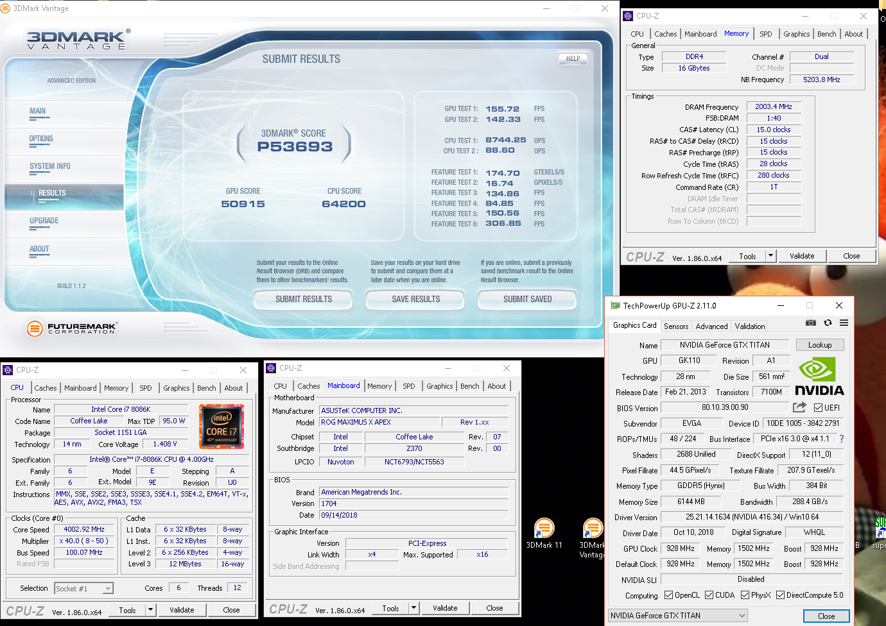Click the BIOS version field 80.10.39.00.90
This screenshot has width=886, height=626.
point(725,407)
